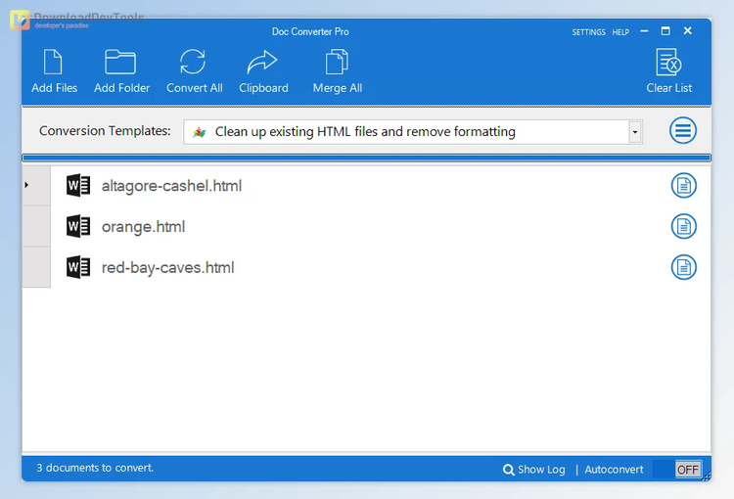Click the magnifier icon next to Show Log

pyautogui.click(x=508, y=470)
